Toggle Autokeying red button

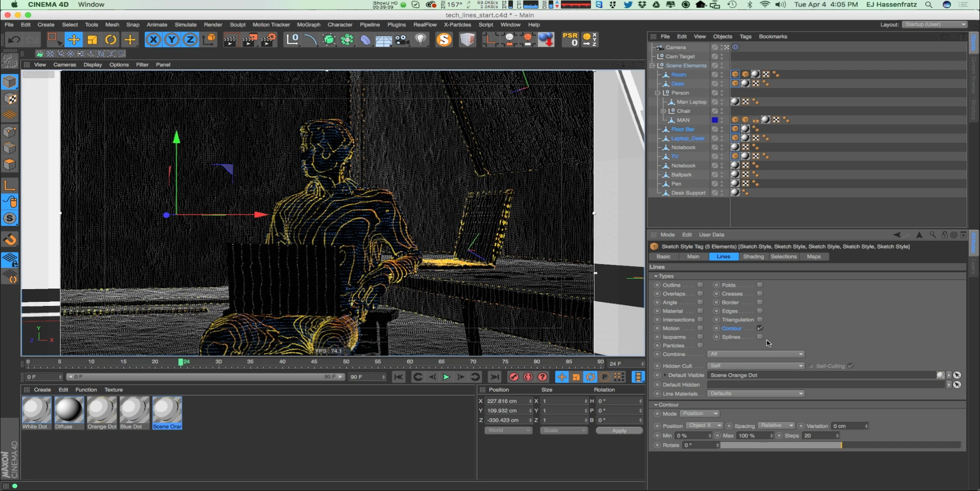coord(528,377)
